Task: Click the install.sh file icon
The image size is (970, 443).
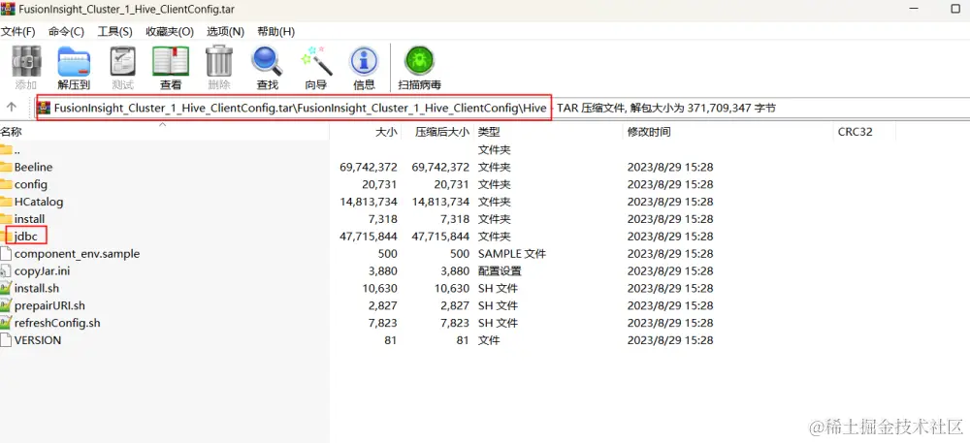Action: pyautogui.click(x=6, y=288)
